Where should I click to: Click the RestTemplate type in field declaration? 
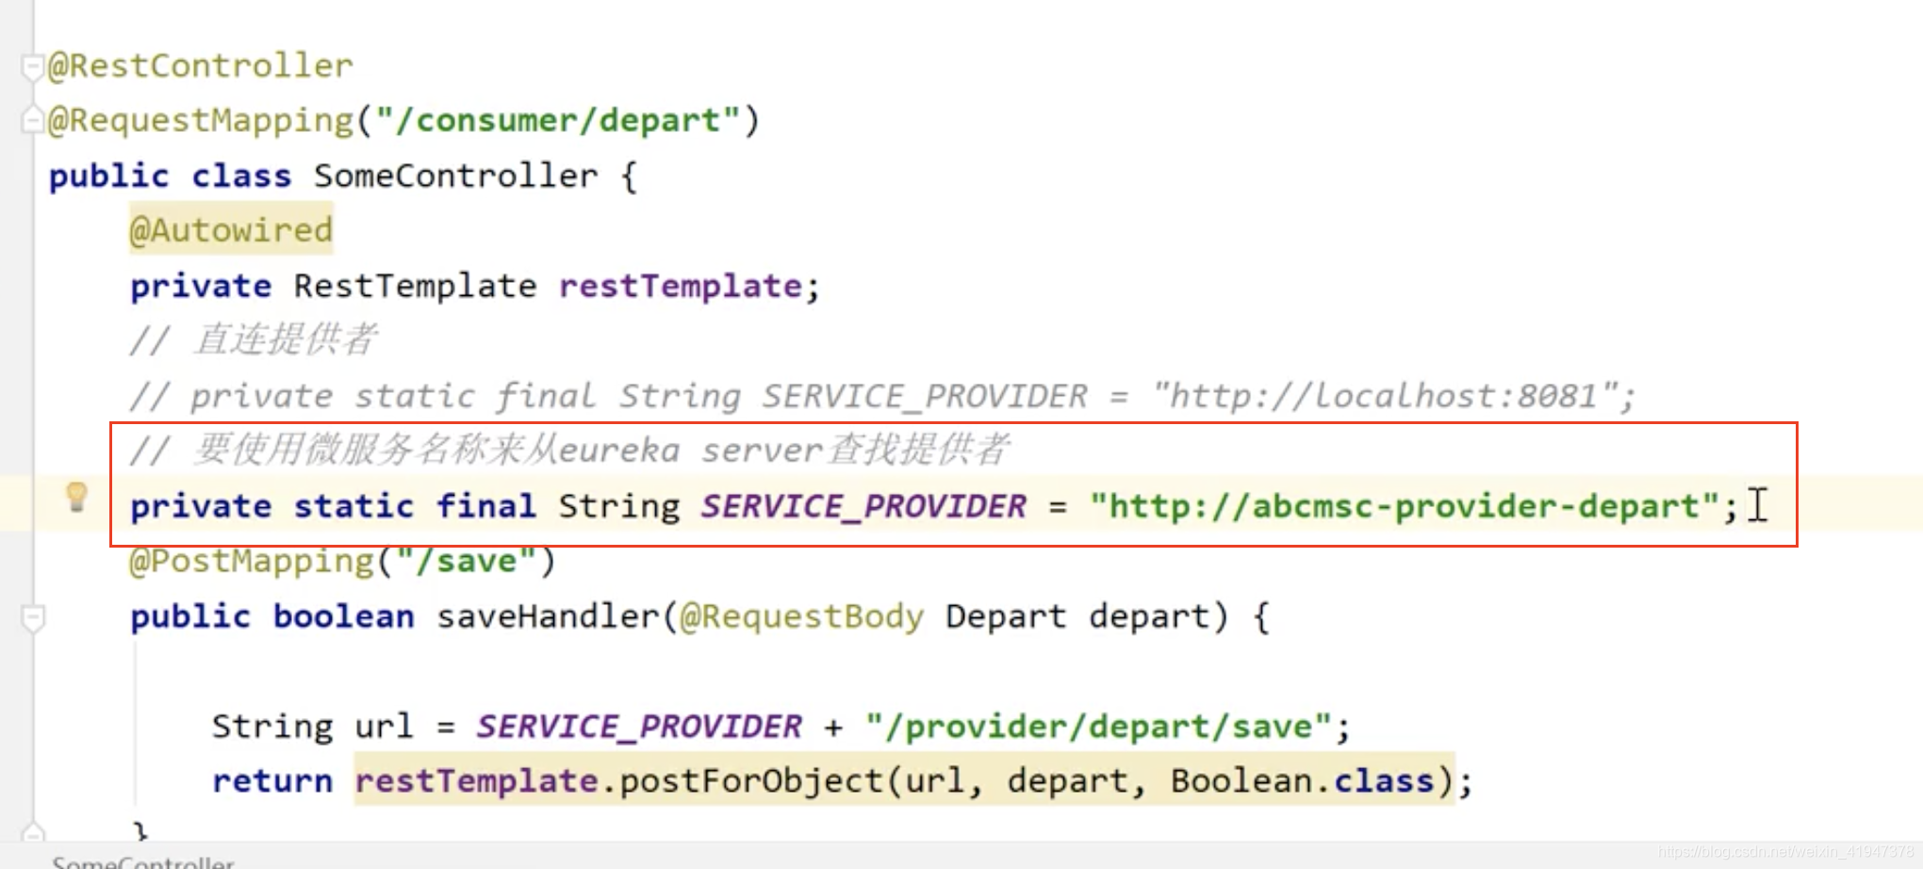point(416,286)
